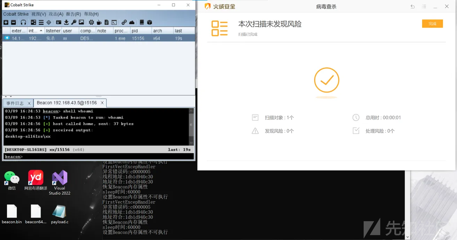The image size is (457, 240).
Task: Click the x64 arch cell in session row
Action: pos(156,38)
